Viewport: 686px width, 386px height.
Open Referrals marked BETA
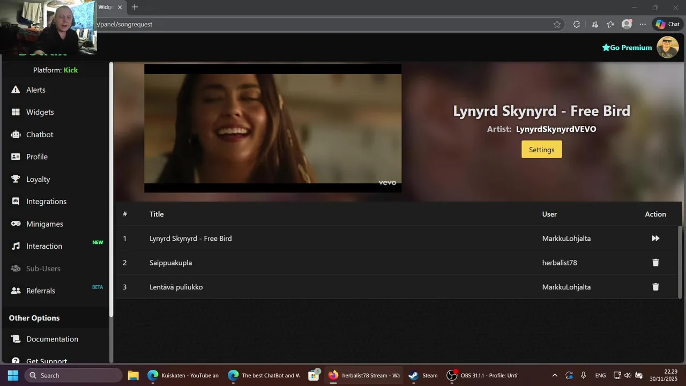(41, 291)
